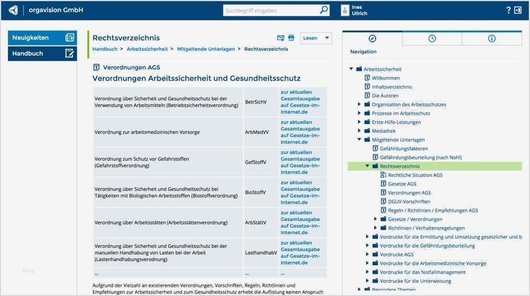
Task: Click the Rechtliche Situation AGS process icon
Action: click(x=384, y=175)
